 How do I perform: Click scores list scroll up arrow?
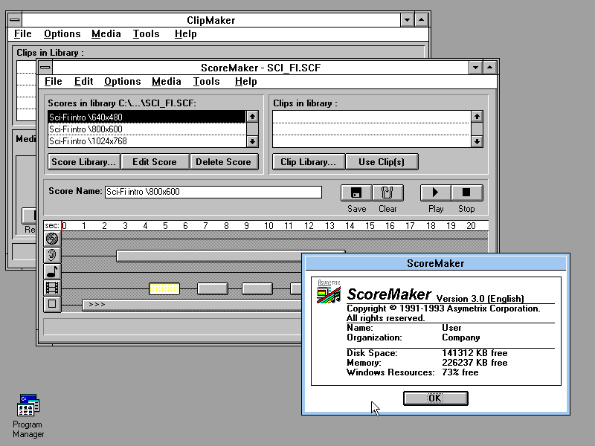tap(252, 117)
